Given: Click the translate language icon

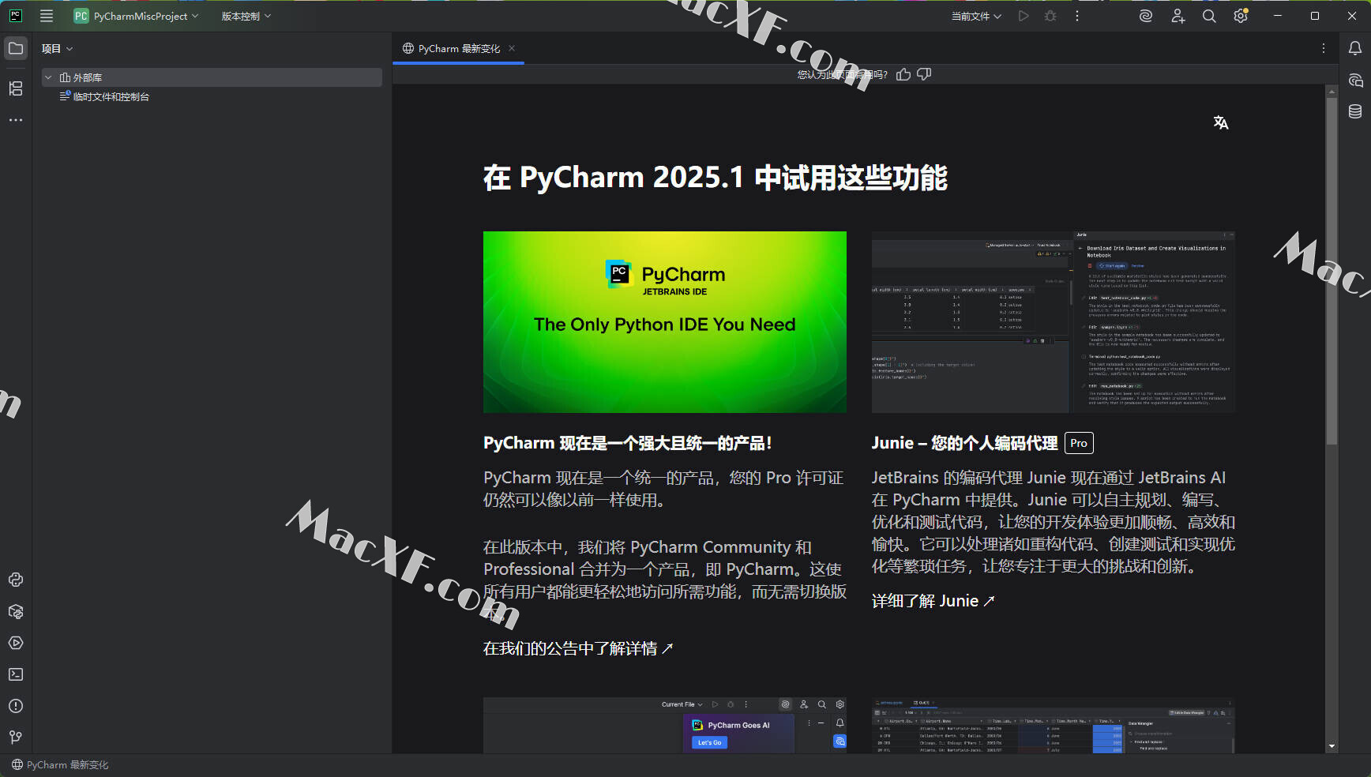Looking at the screenshot, I should pos(1221,122).
